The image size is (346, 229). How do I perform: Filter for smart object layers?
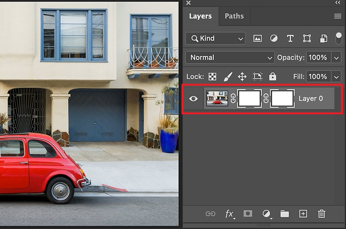(324, 39)
